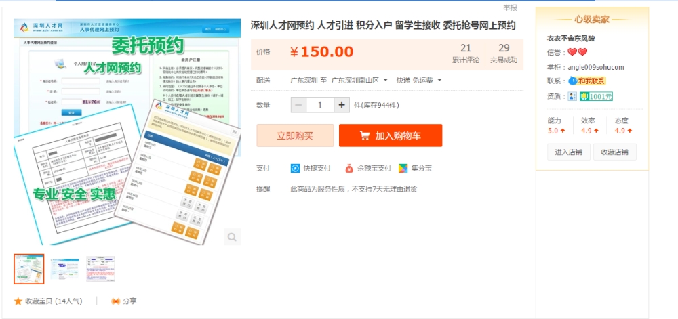Click the 举报 report link

point(510,7)
